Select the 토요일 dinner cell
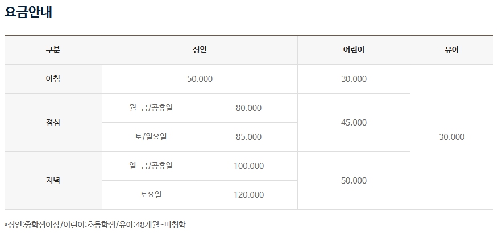The image size is (498, 233). [151, 195]
